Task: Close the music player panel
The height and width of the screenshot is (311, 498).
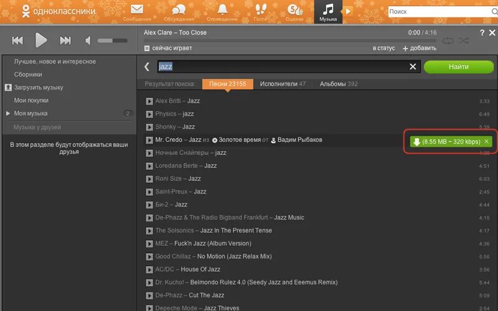Action: pyautogui.click(x=492, y=33)
